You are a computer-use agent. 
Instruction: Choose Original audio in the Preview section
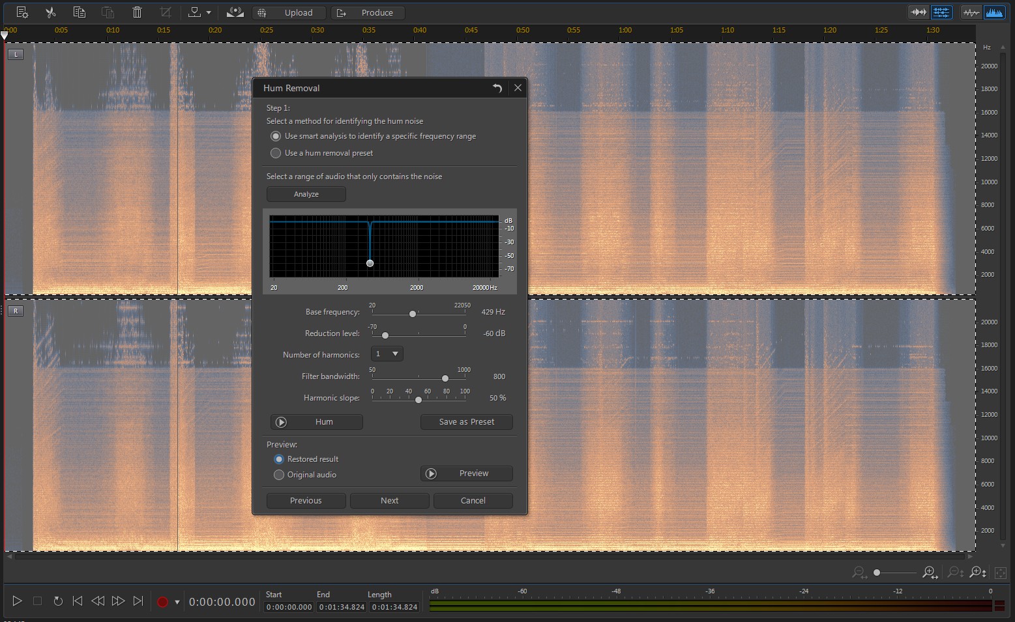tap(279, 475)
